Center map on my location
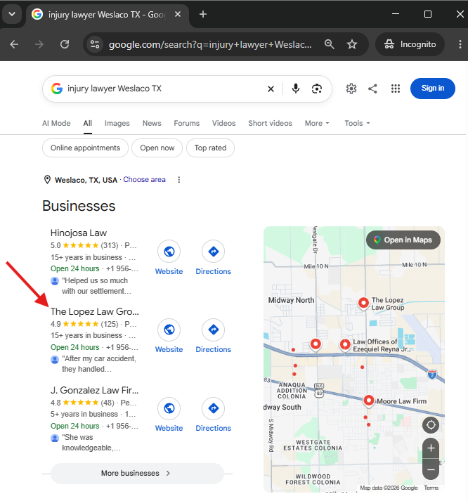 click(431, 425)
